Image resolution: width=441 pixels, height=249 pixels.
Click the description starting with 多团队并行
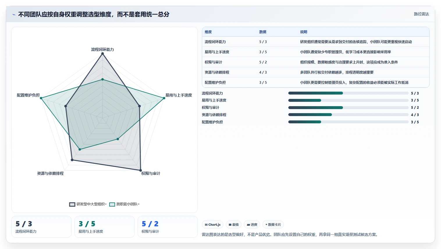click(337, 72)
